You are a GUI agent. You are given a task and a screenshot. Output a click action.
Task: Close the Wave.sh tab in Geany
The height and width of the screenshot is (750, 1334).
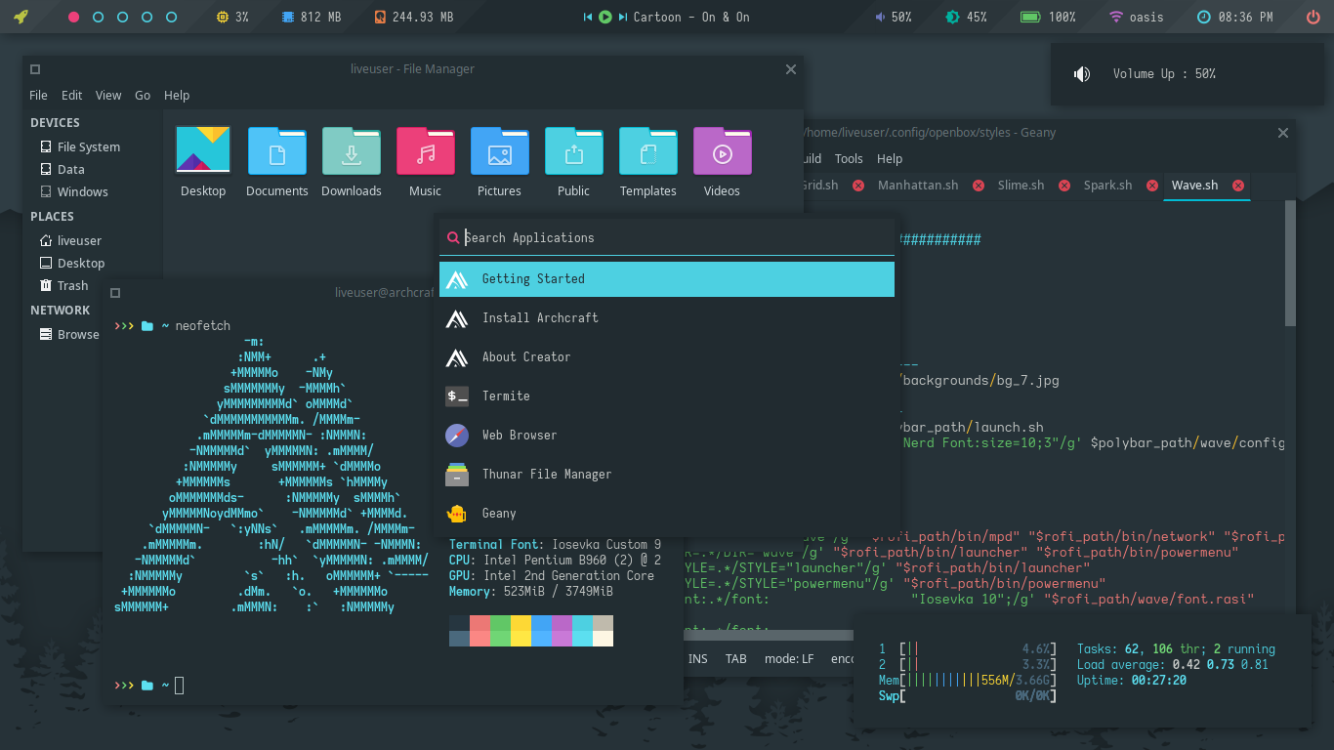point(1238,186)
